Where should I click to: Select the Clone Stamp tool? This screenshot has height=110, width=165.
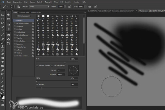tap(2, 46)
